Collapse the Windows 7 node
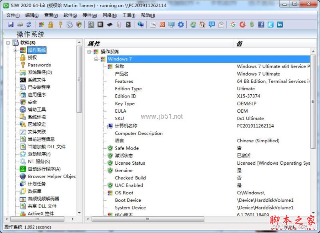 click(x=96, y=59)
